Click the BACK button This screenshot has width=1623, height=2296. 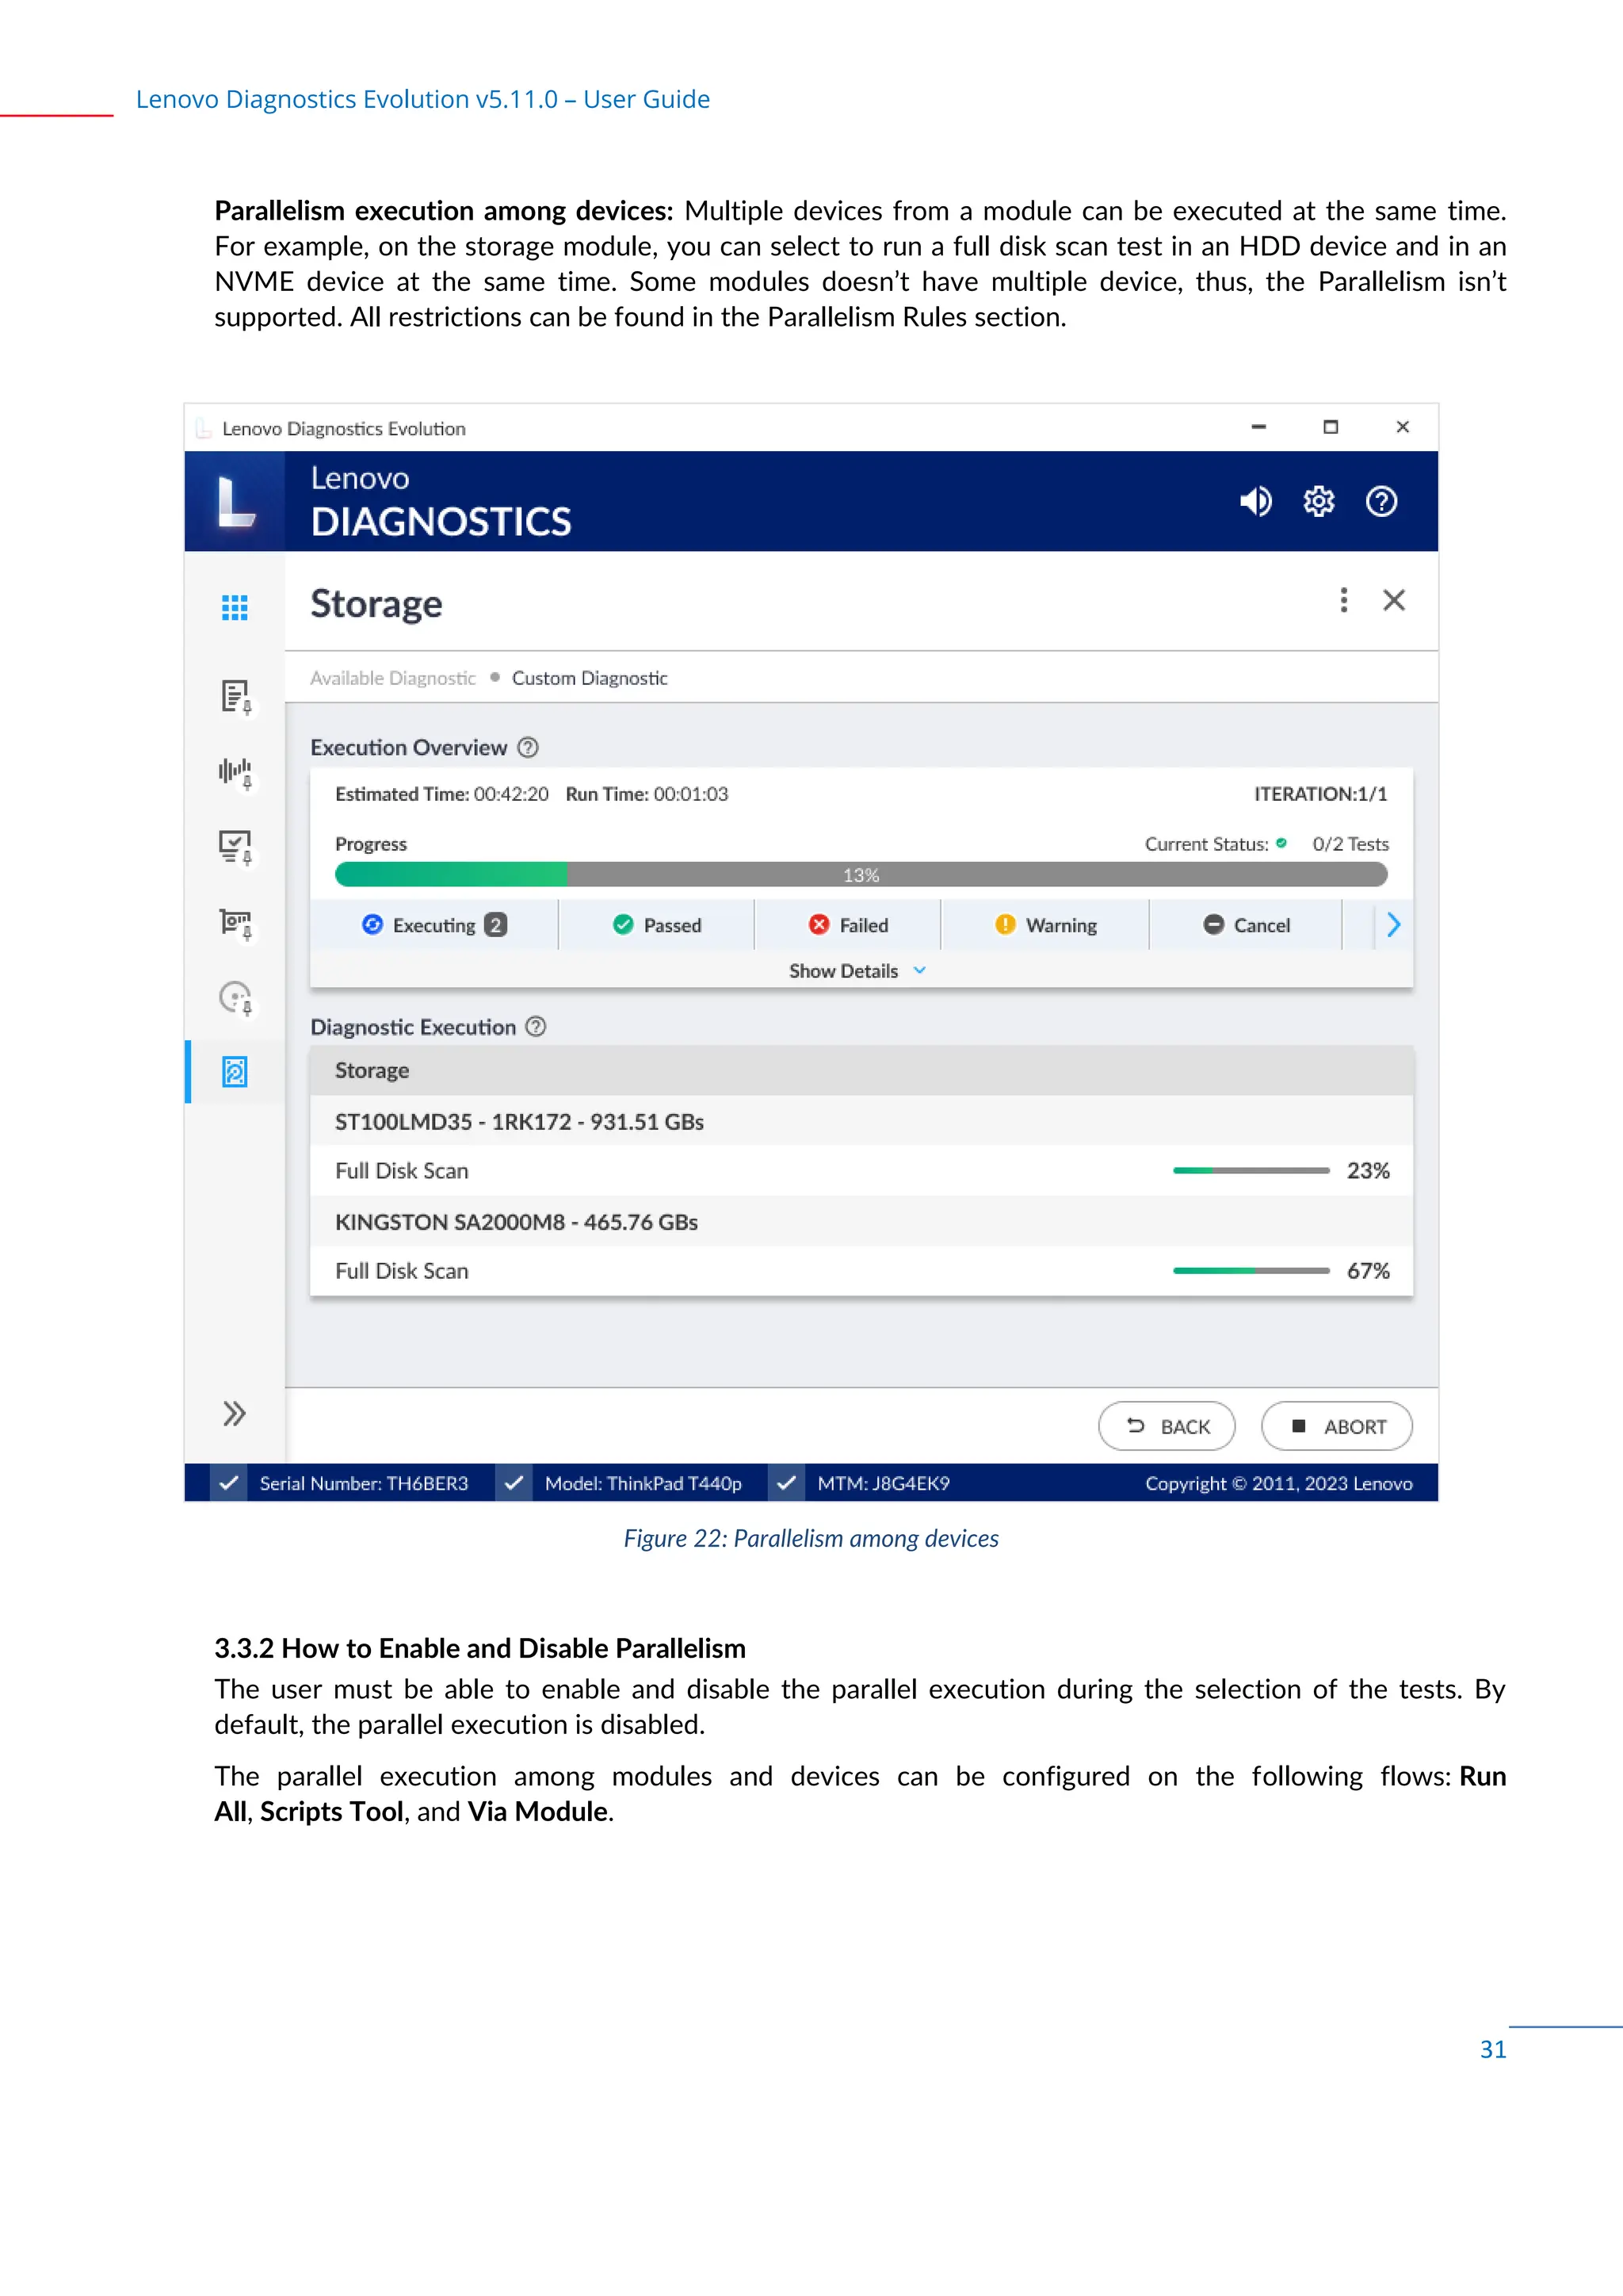point(1167,1426)
